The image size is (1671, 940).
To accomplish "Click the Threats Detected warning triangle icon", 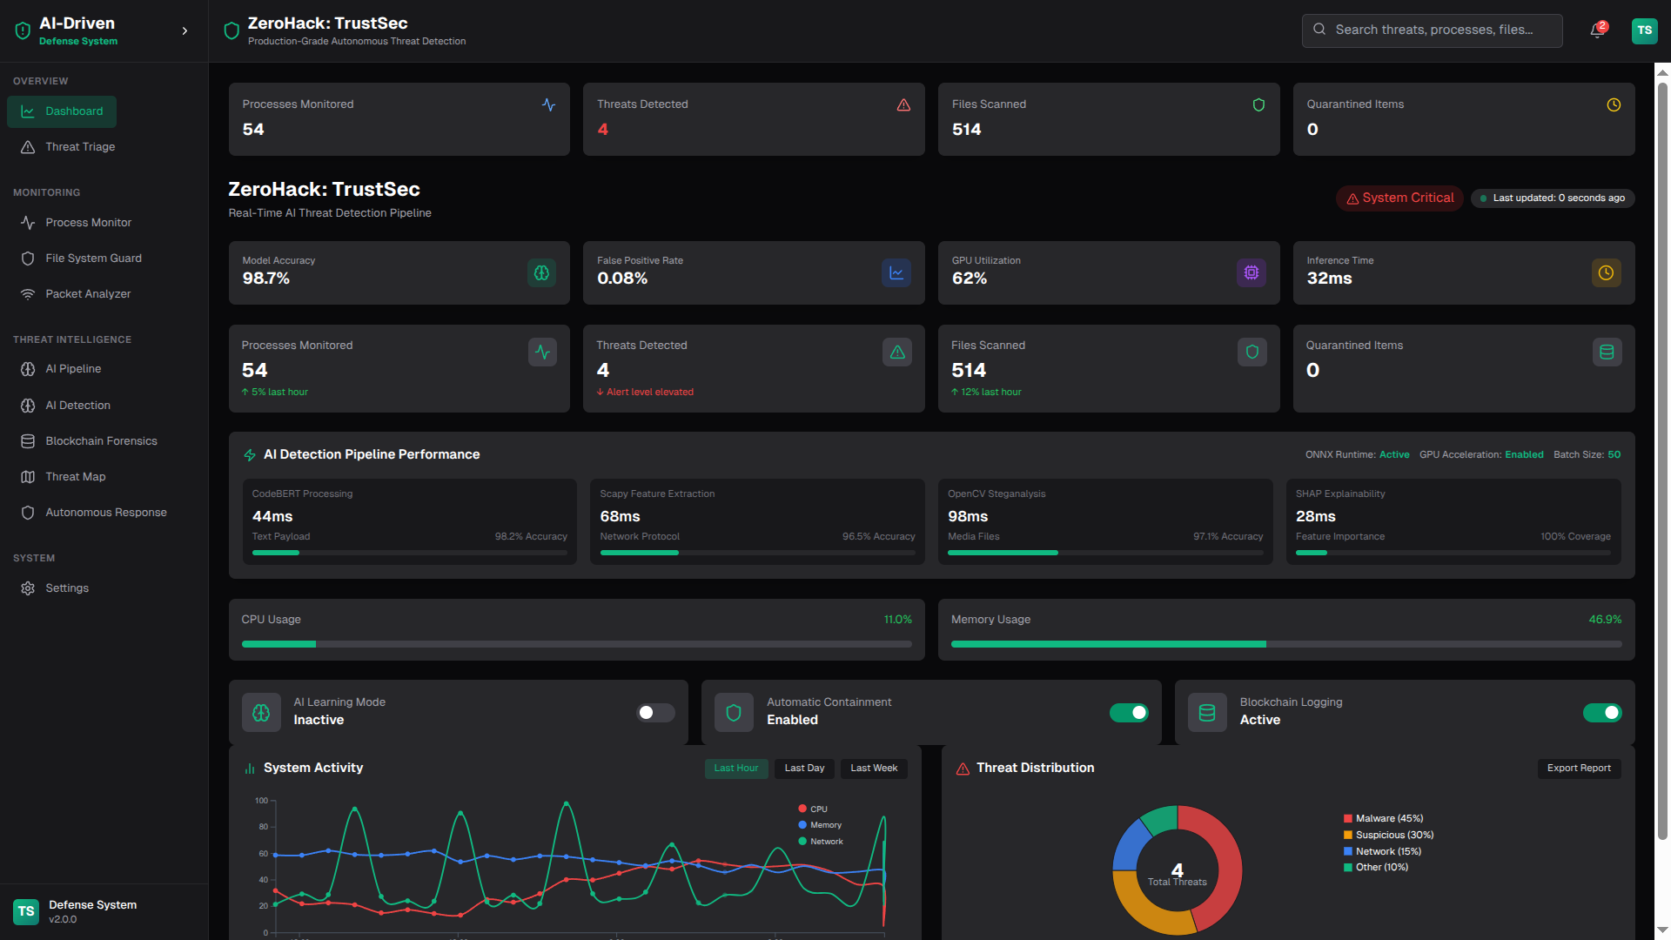I will [x=897, y=352].
